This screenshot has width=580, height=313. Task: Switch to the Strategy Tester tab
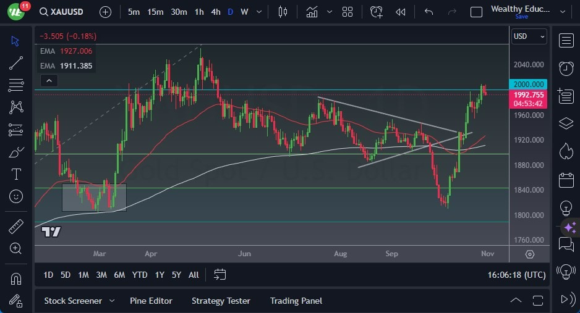tap(221, 301)
